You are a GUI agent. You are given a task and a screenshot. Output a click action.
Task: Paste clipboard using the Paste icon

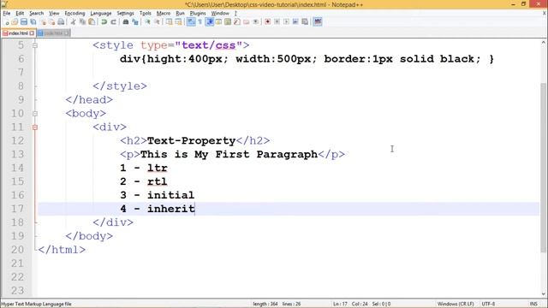pos(92,21)
